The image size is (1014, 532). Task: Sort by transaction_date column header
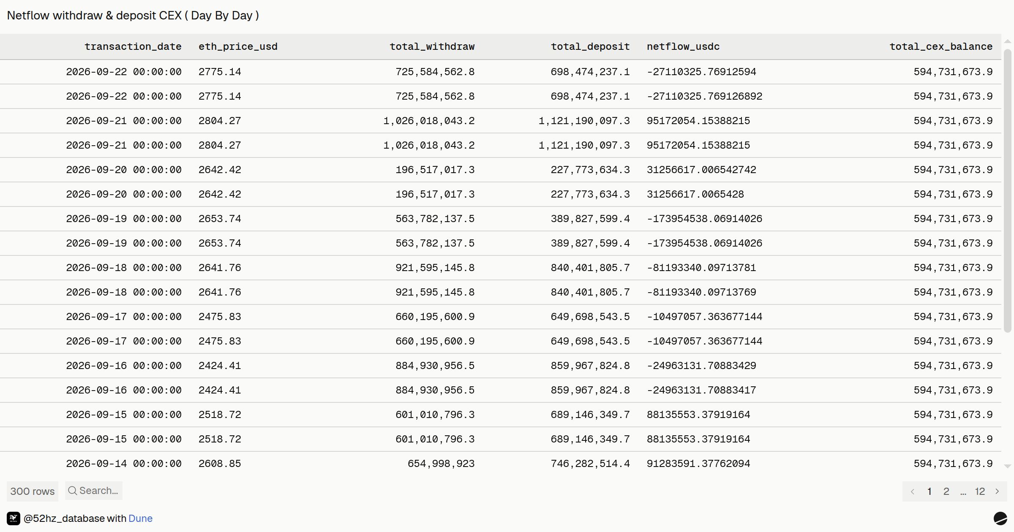point(133,46)
